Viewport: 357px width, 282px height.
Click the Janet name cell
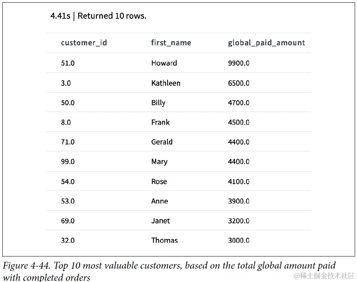pyautogui.click(x=161, y=221)
